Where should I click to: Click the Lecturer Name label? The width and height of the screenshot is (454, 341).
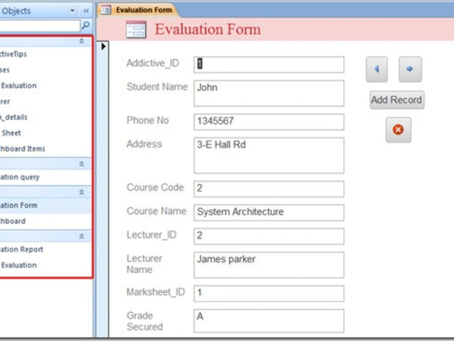(x=144, y=264)
